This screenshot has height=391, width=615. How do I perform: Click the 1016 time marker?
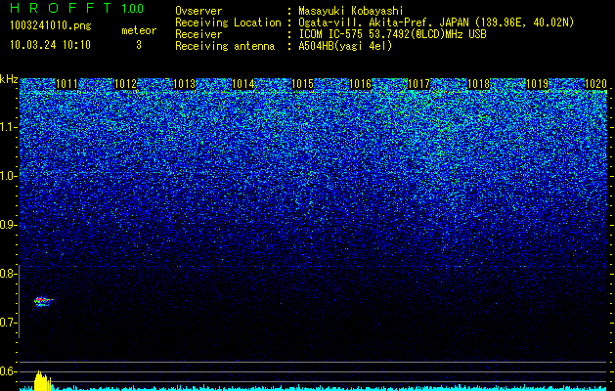click(360, 84)
